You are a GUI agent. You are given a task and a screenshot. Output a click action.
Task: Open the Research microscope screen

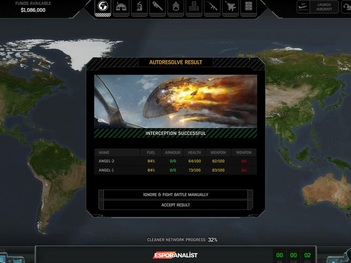139,7
